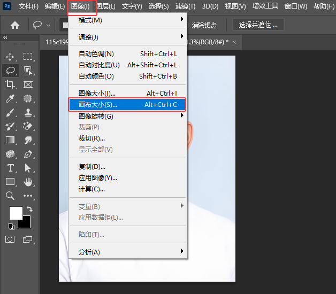Viewport: 336px width, 294px height.
Task: Select the Horizontal Type tool
Action: [11, 168]
